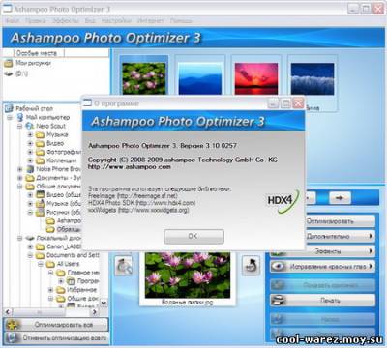Screen dimensions: 387x348
Task: Open the Файл menu
Action: click(x=13, y=20)
